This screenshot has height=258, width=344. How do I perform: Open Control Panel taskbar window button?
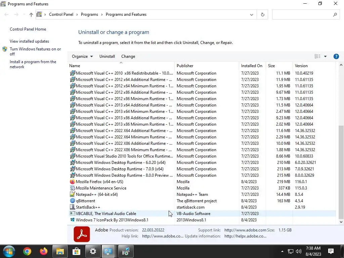click(108, 251)
